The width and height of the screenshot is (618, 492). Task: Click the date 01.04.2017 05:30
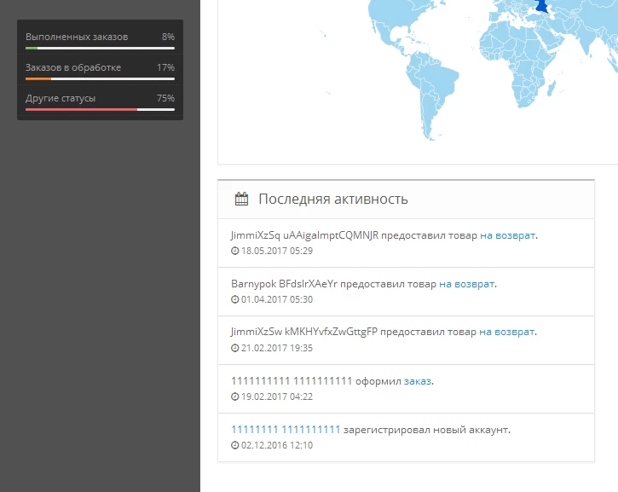tap(277, 299)
